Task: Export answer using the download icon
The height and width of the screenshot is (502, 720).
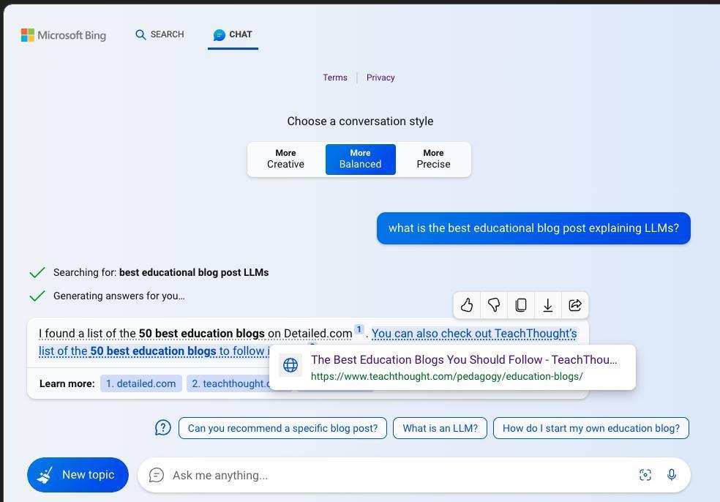Action: pos(547,305)
